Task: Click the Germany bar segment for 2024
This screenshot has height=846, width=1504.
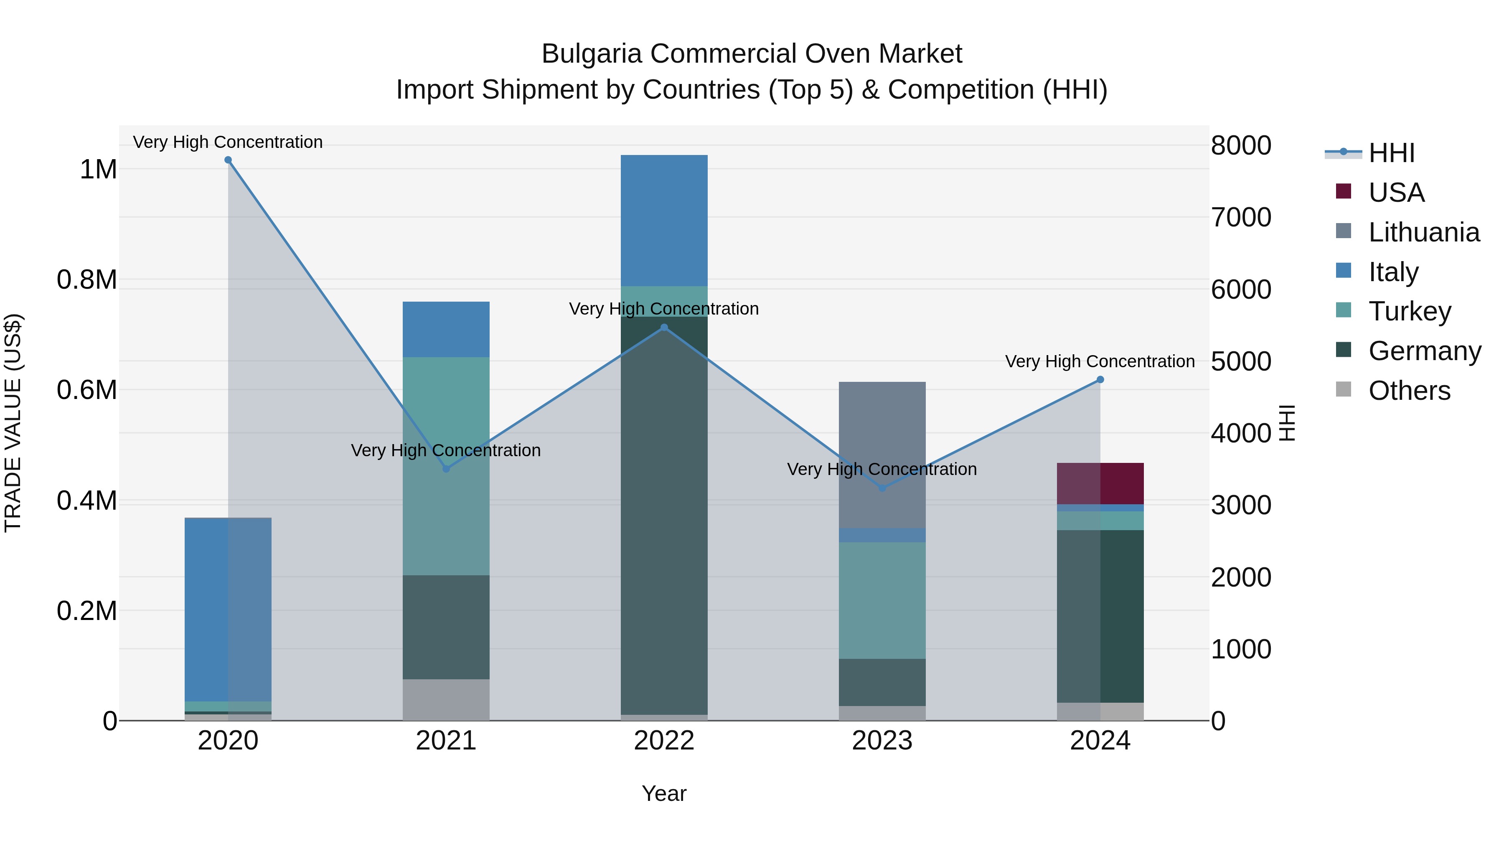Action: click(x=1100, y=617)
